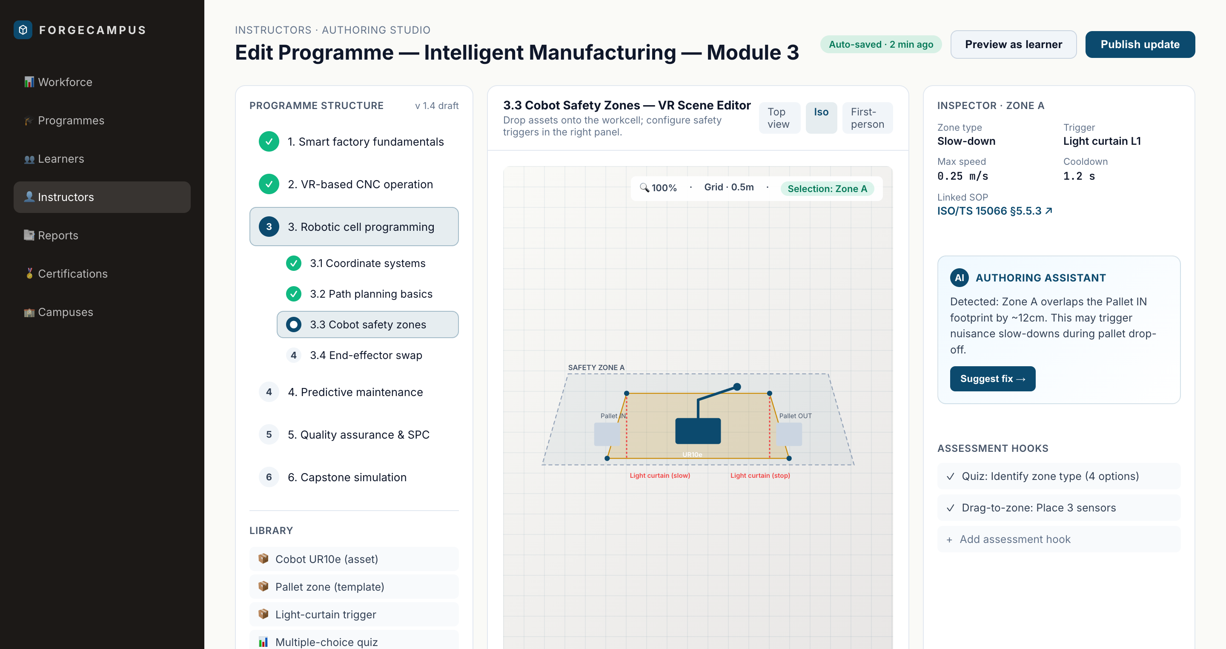Viewport: 1226px width, 649px height.
Task: Click the number 6 badge for Capstone simulation
Action: [269, 477]
